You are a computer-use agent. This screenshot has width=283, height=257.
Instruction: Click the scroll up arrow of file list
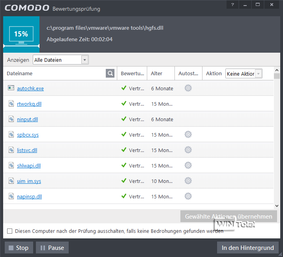coord(277,70)
